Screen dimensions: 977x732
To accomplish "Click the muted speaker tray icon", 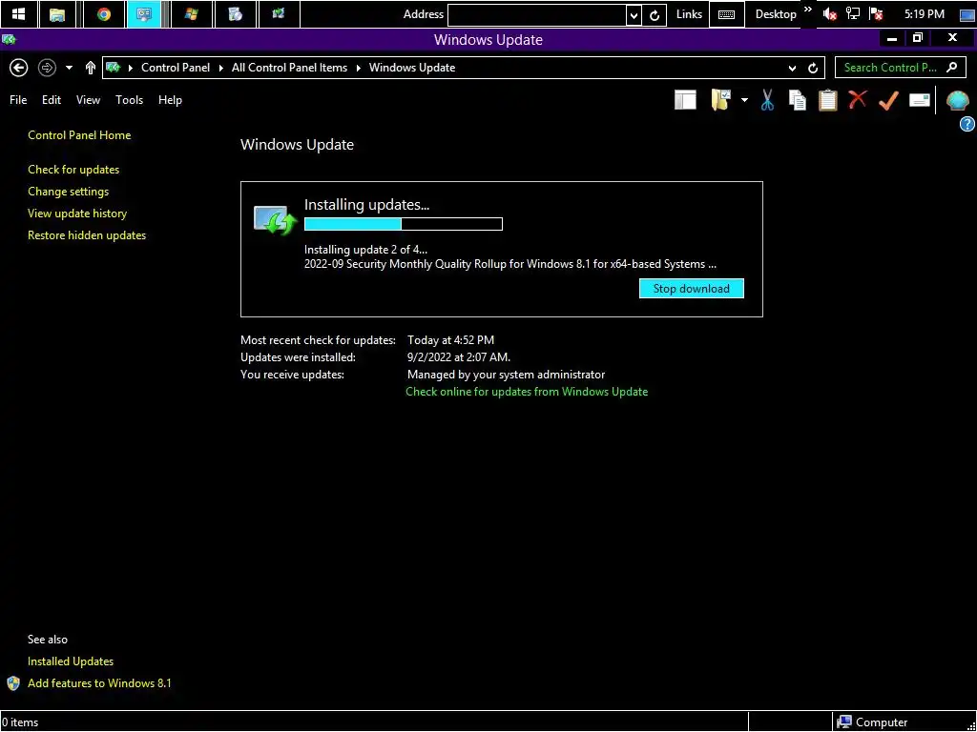I will [829, 14].
